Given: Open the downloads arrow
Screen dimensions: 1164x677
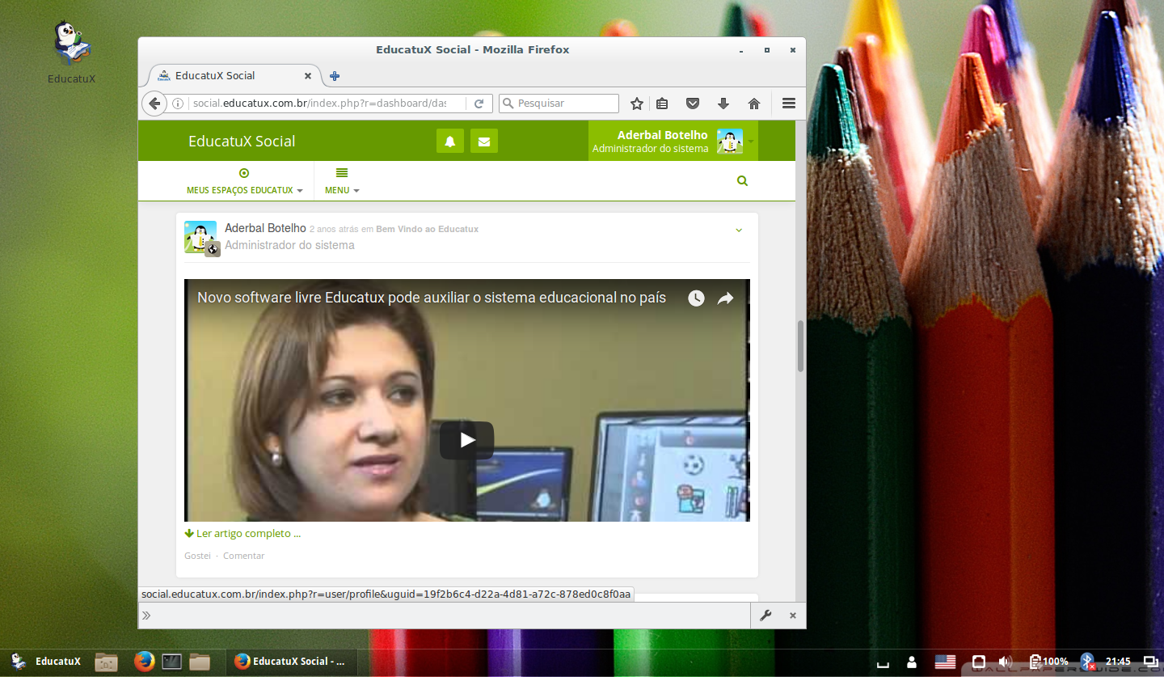Looking at the screenshot, I should (x=723, y=104).
